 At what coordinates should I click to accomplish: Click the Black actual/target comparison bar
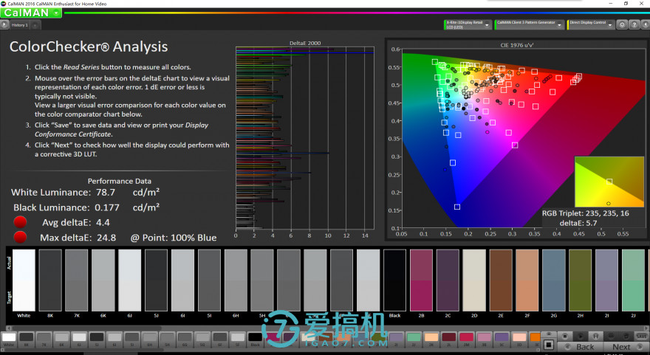click(x=394, y=280)
